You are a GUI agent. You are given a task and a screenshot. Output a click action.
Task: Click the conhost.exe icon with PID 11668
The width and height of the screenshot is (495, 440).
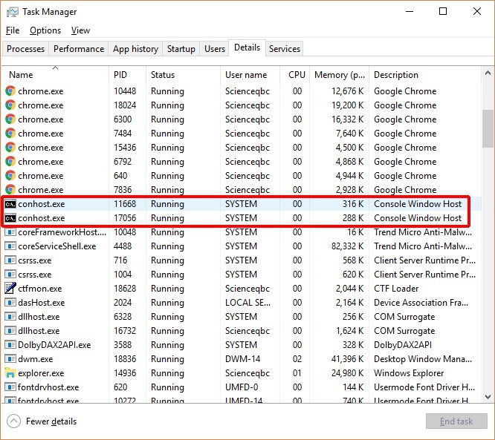tap(10, 204)
